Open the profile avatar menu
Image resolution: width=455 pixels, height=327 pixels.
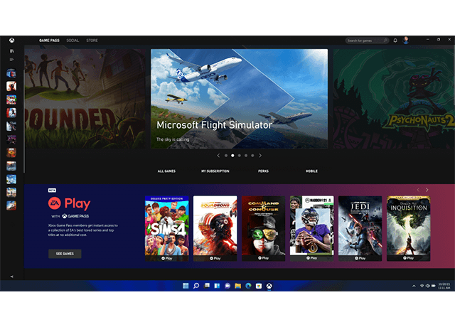(x=406, y=40)
